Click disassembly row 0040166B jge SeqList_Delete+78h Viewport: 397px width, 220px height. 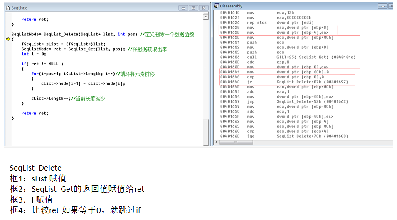click(284, 136)
